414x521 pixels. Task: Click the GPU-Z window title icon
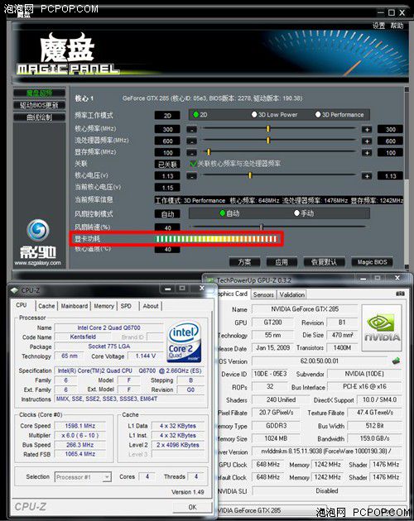210,280
